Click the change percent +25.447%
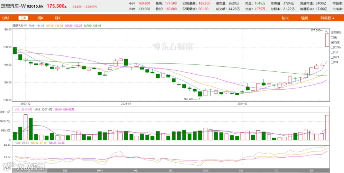 click(90, 7)
